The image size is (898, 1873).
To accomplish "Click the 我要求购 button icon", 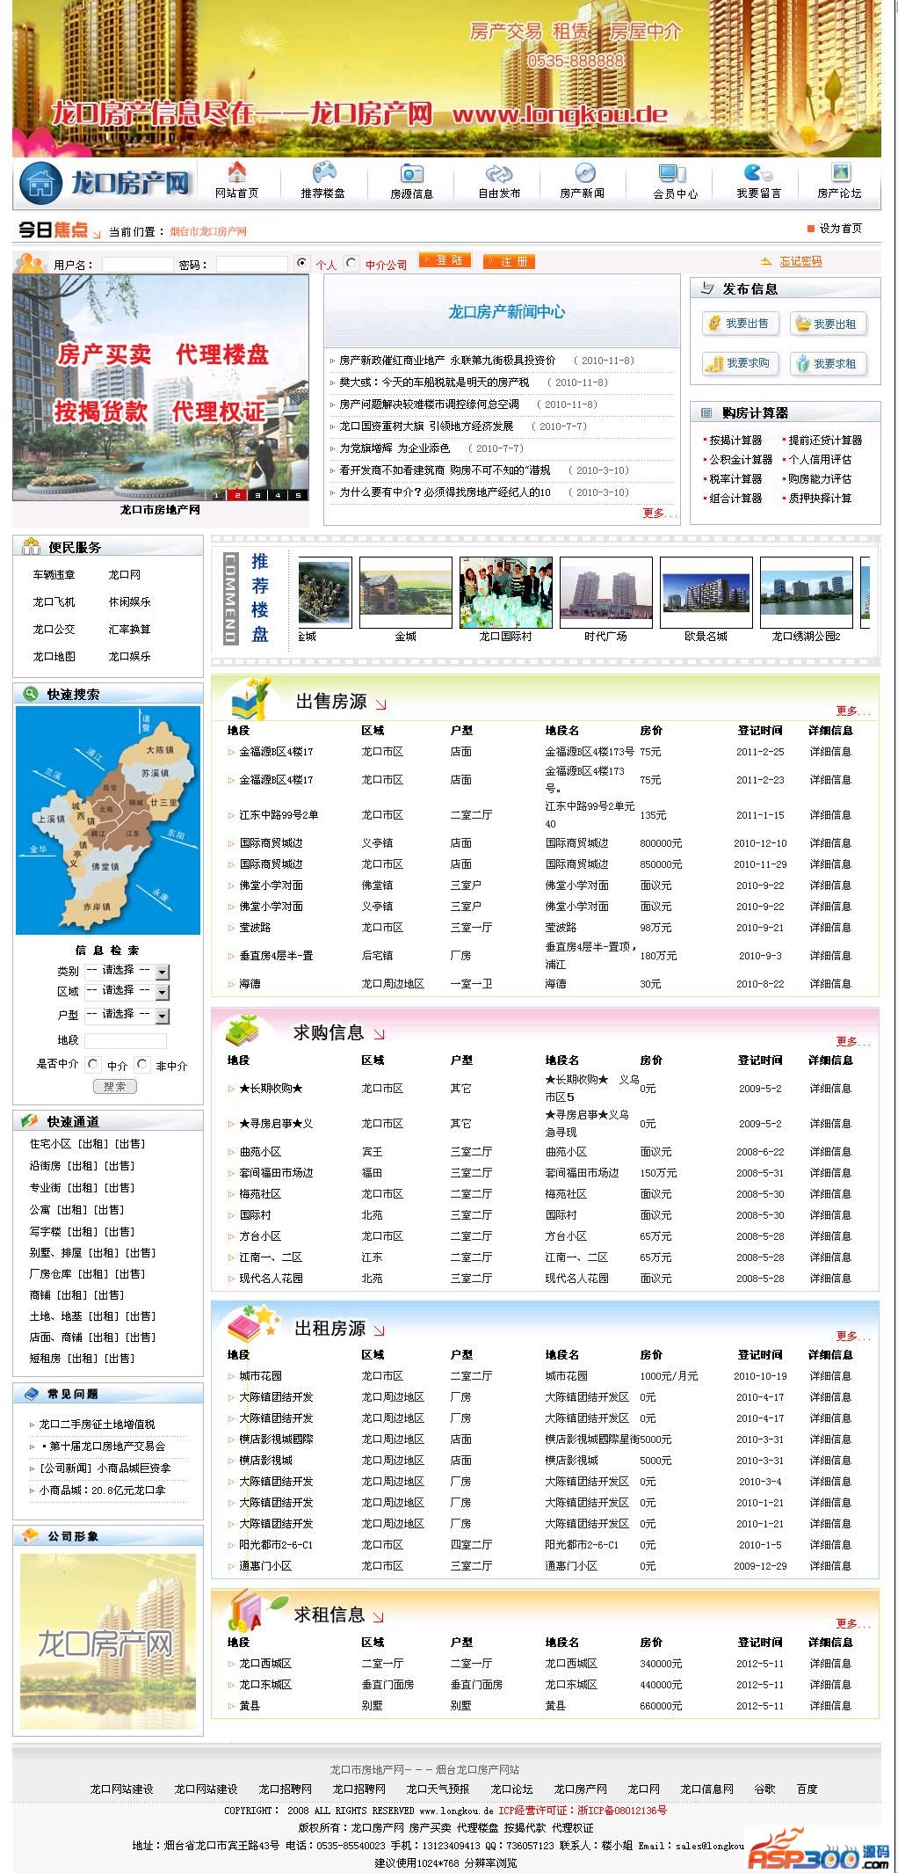I will coord(713,363).
